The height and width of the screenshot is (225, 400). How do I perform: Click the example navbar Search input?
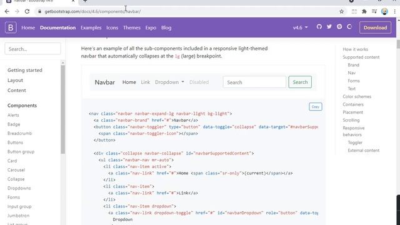254,82
